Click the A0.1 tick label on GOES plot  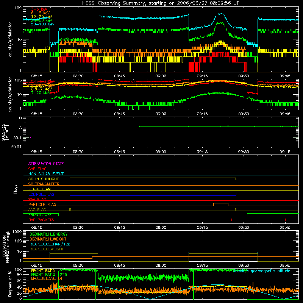pos(17,138)
